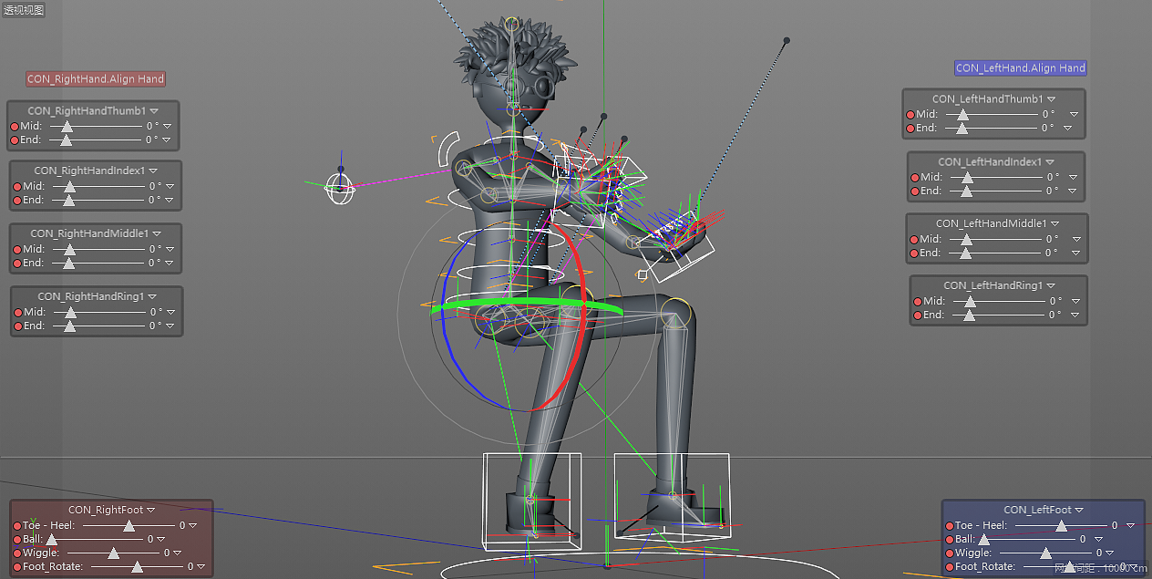Click the LeftHandRing1 End slider handle
The width and height of the screenshot is (1152, 579).
tap(969, 315)
